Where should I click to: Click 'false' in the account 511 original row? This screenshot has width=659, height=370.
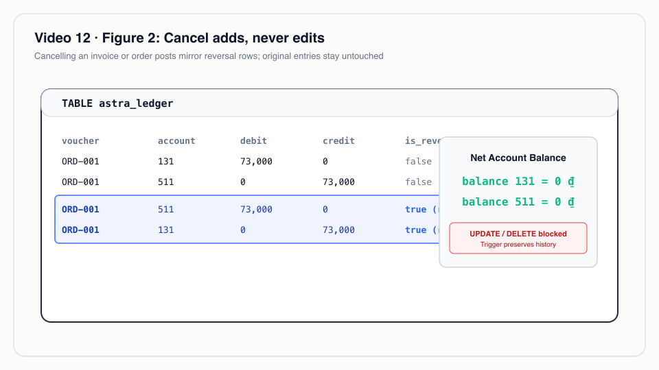pos(418,182)
